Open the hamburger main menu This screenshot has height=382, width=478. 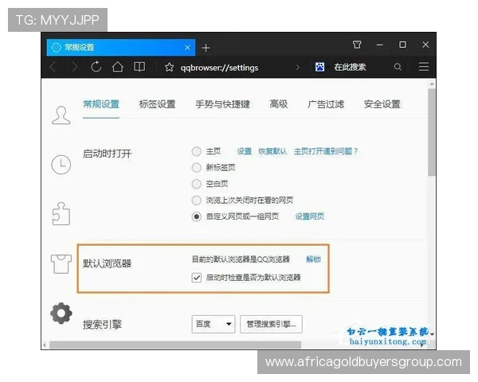pos(424,66)
